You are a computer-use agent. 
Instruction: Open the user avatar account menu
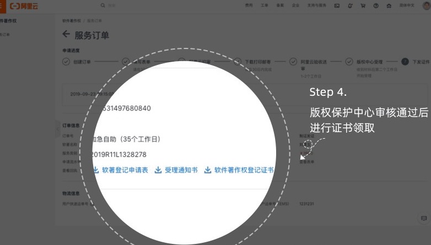[x=427, y=6]
